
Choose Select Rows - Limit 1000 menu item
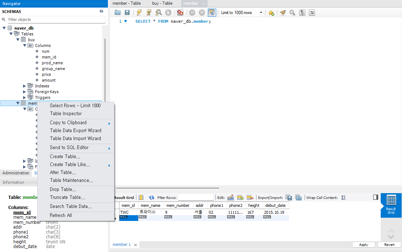point(75,105)
